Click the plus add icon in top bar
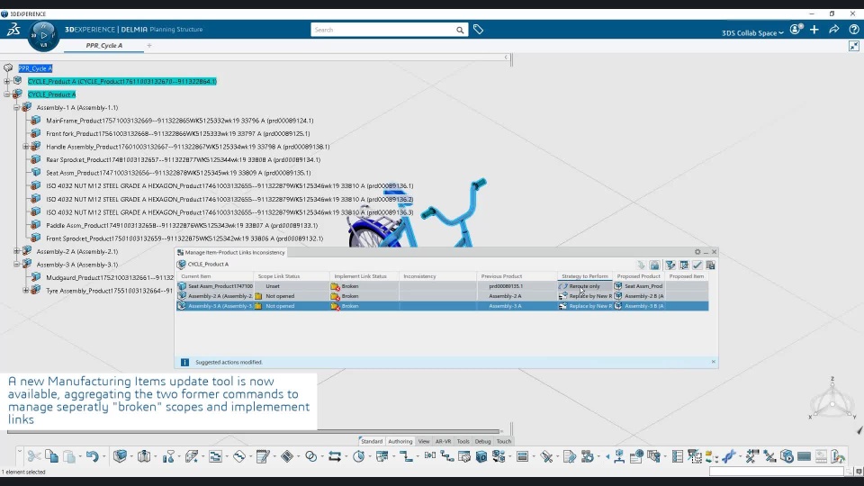864x486 pixels. pyautogui.click(x=814, y=30)
